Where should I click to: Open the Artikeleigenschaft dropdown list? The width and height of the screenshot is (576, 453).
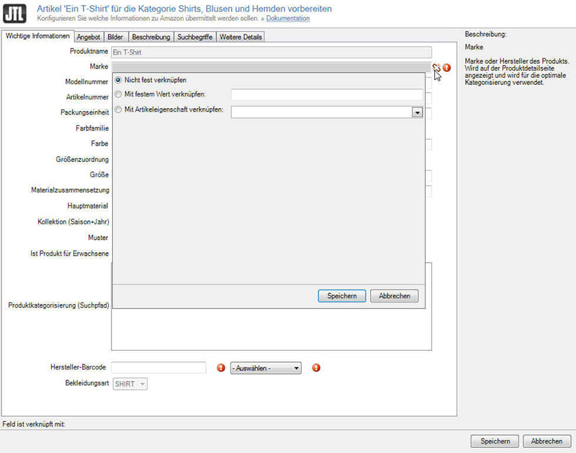(x=416, y=112)
